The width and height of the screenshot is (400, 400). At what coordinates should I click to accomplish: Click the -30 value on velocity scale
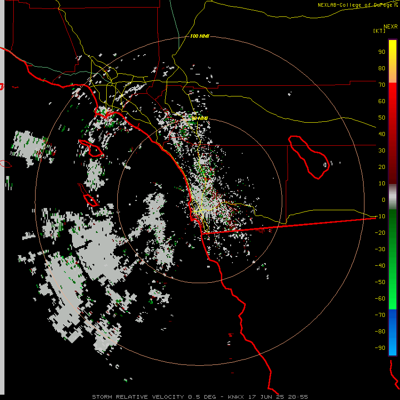380,249
